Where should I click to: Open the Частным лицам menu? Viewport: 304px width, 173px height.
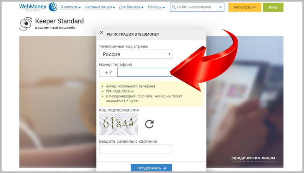click(x=100, y=7)
